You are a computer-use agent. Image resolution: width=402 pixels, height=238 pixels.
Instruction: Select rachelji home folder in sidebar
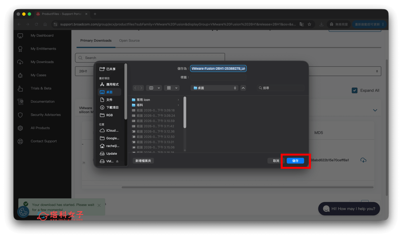(x=110, y=146)
